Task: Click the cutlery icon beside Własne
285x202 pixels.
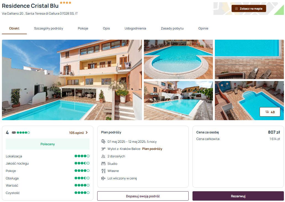Action: (x=103, y=171)
